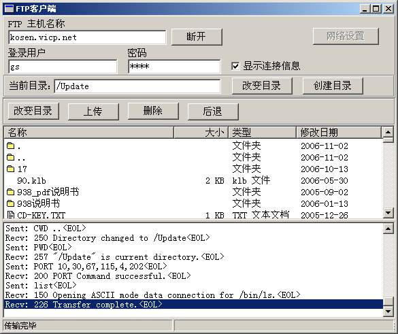Sort files by 大小 column header
398x334 pixels.
[201, 133]
